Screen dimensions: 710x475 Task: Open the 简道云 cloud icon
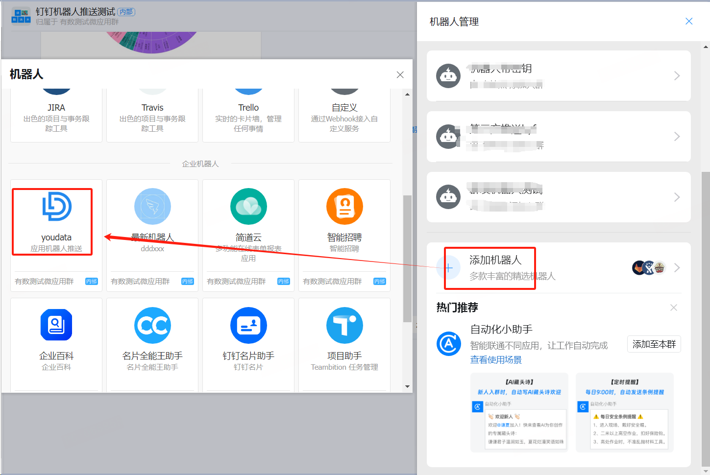click(x=248, y=207)
